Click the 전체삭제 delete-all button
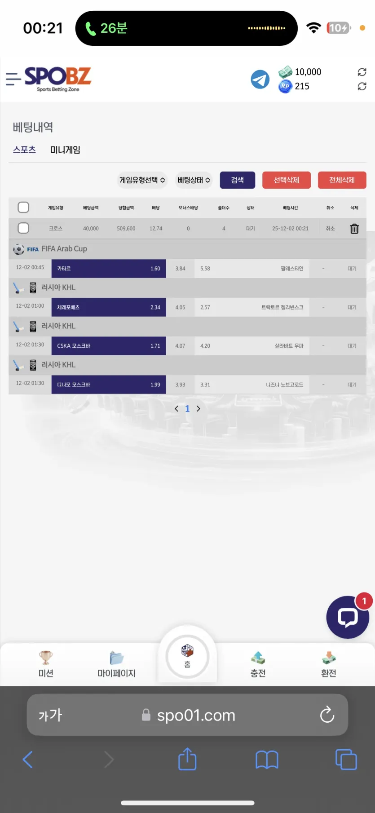 342,180
